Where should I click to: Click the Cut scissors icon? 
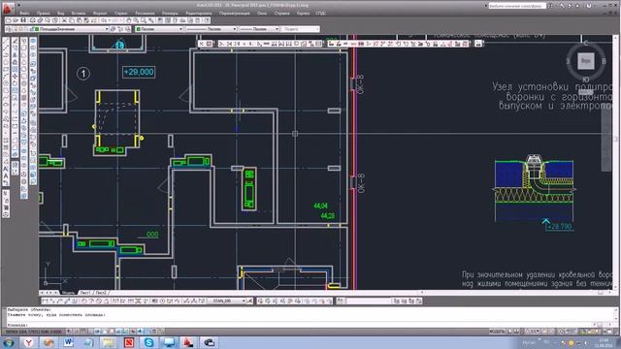pos(64,20)
